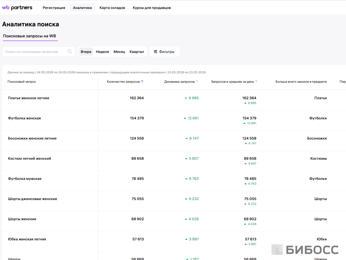Go to Карта складов
The width and height of the screenshot is (346, 260).
coord(112,8)
